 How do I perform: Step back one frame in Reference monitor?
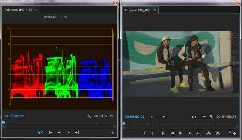(60, 133)
